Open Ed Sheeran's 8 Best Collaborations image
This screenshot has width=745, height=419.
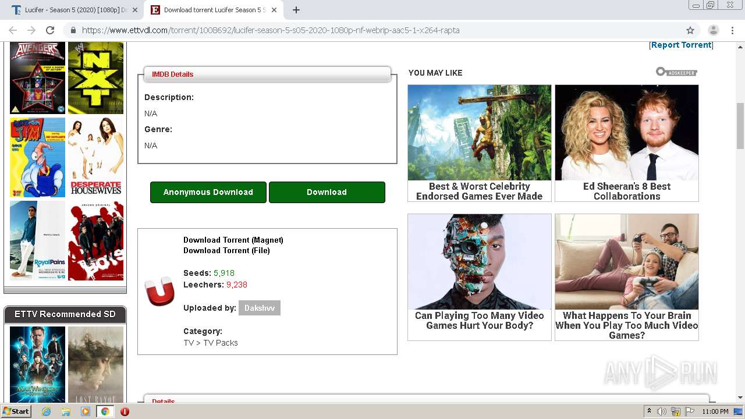pyautogui.click(x=627, y=133)
